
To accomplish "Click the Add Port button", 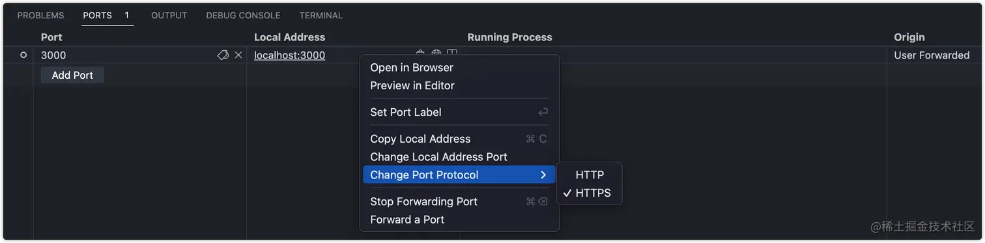I will tap(72, 75).
